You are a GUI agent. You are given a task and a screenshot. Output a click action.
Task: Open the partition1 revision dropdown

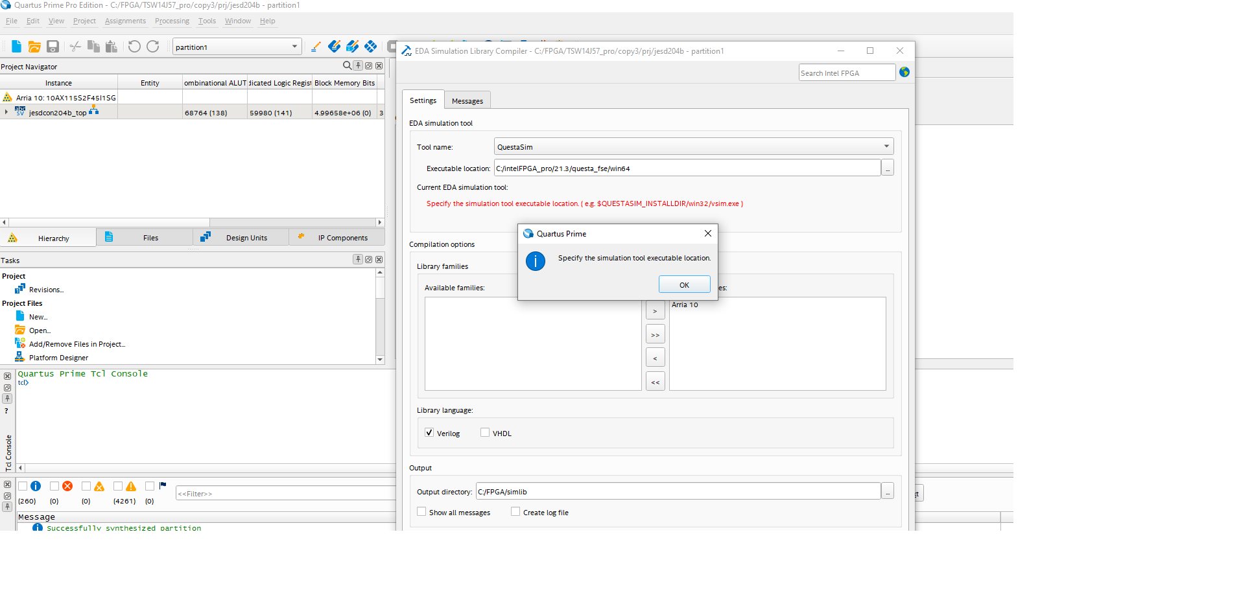(294, 47)
